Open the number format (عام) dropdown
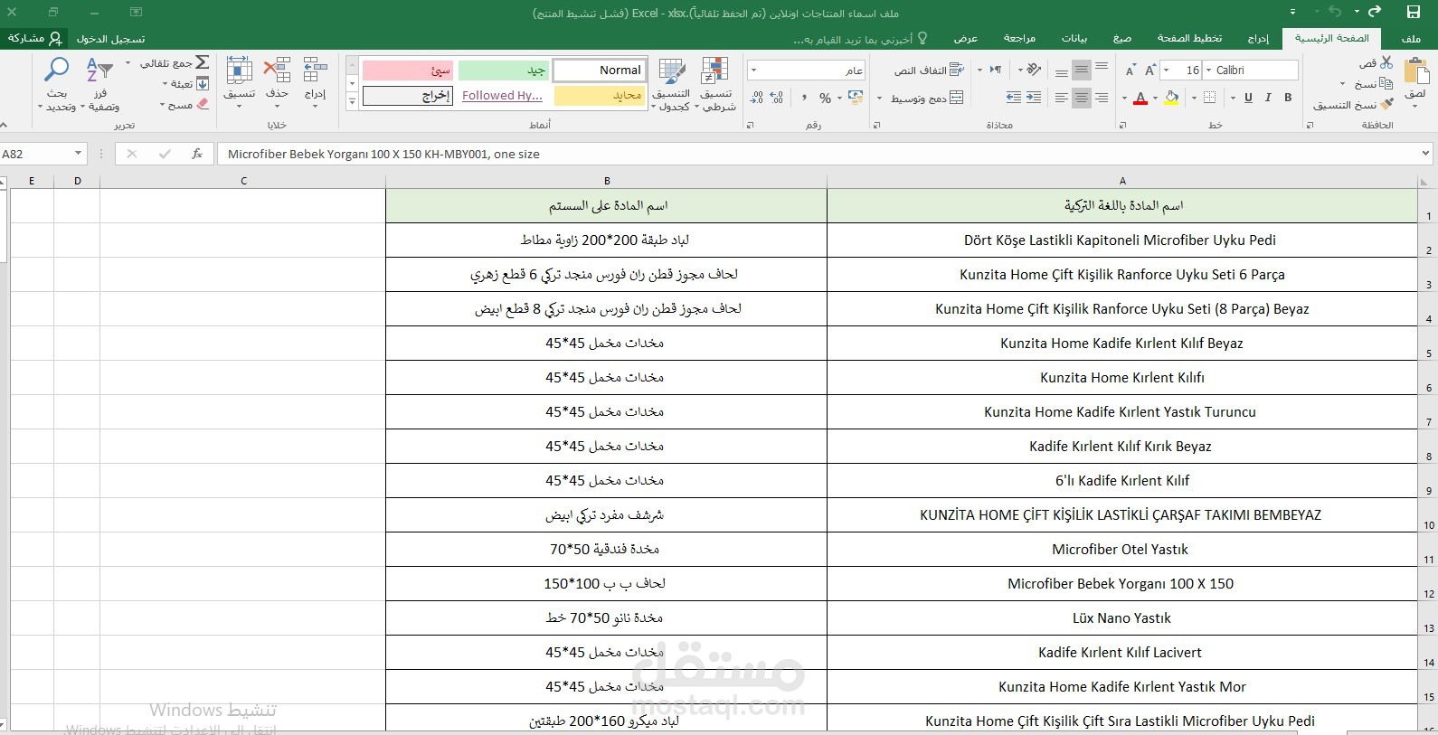1438x735 pixels. (753, 70)
